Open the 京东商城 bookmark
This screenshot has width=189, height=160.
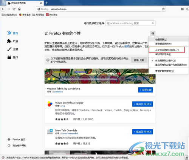pos(52,15)
